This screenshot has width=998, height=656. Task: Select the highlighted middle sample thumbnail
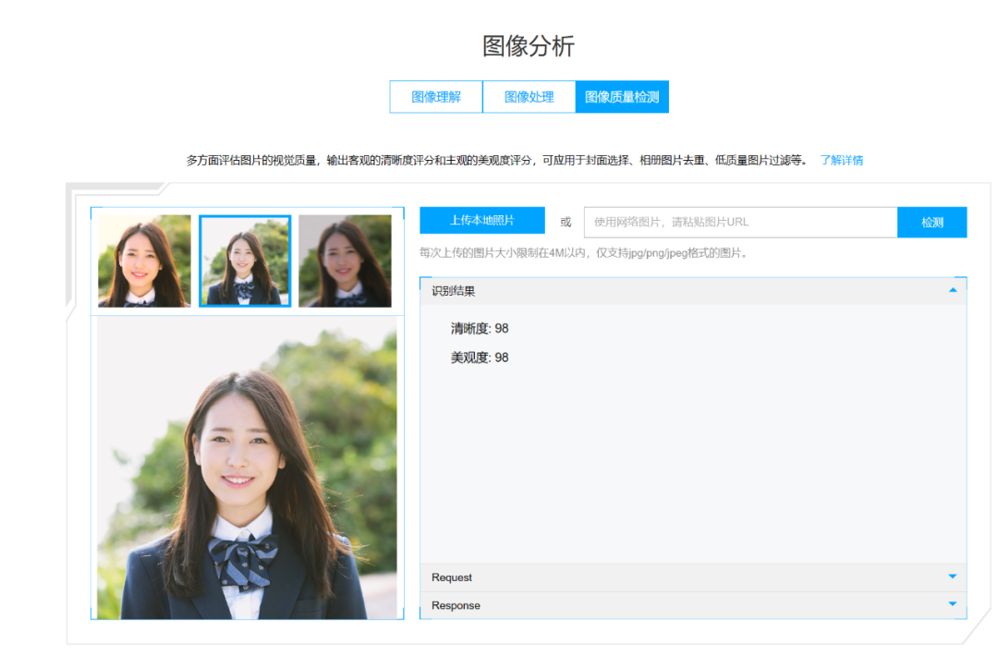245,261
